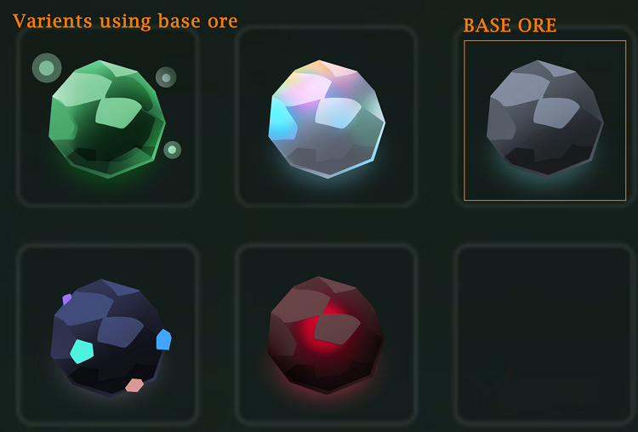Screen dimensions: 638x432
Task: Click the red glowing core of the ore
Action: tap(323, 329)
